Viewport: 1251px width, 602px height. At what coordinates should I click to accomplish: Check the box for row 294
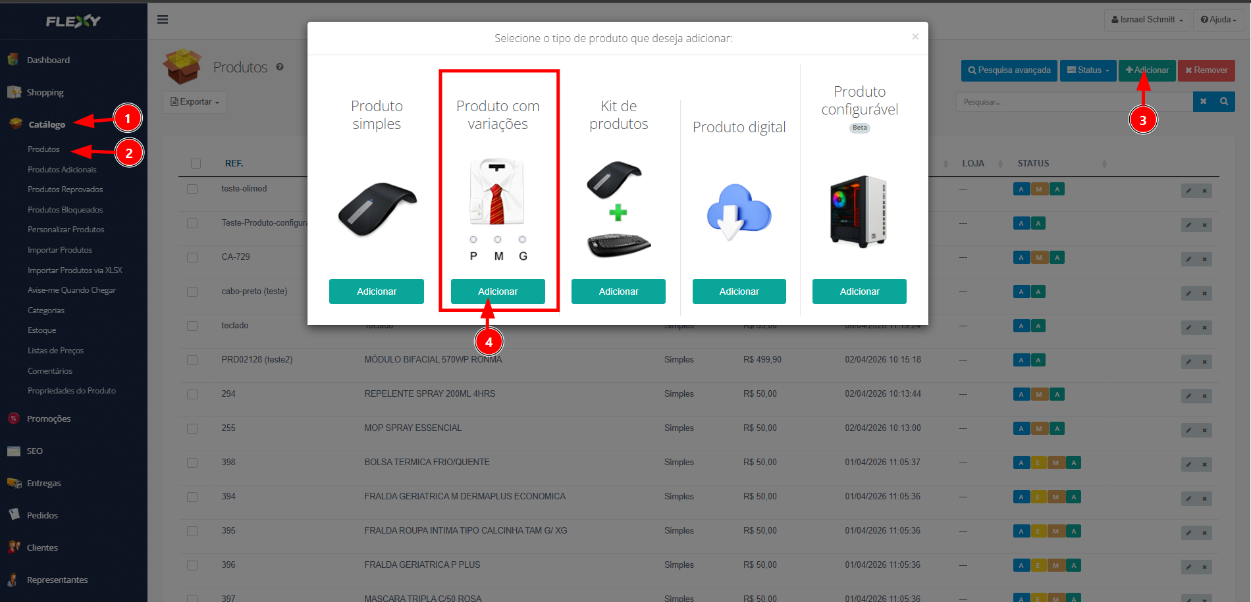(192, 394)
